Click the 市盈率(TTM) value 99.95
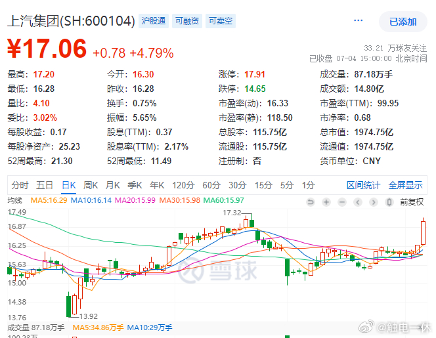 388,104
